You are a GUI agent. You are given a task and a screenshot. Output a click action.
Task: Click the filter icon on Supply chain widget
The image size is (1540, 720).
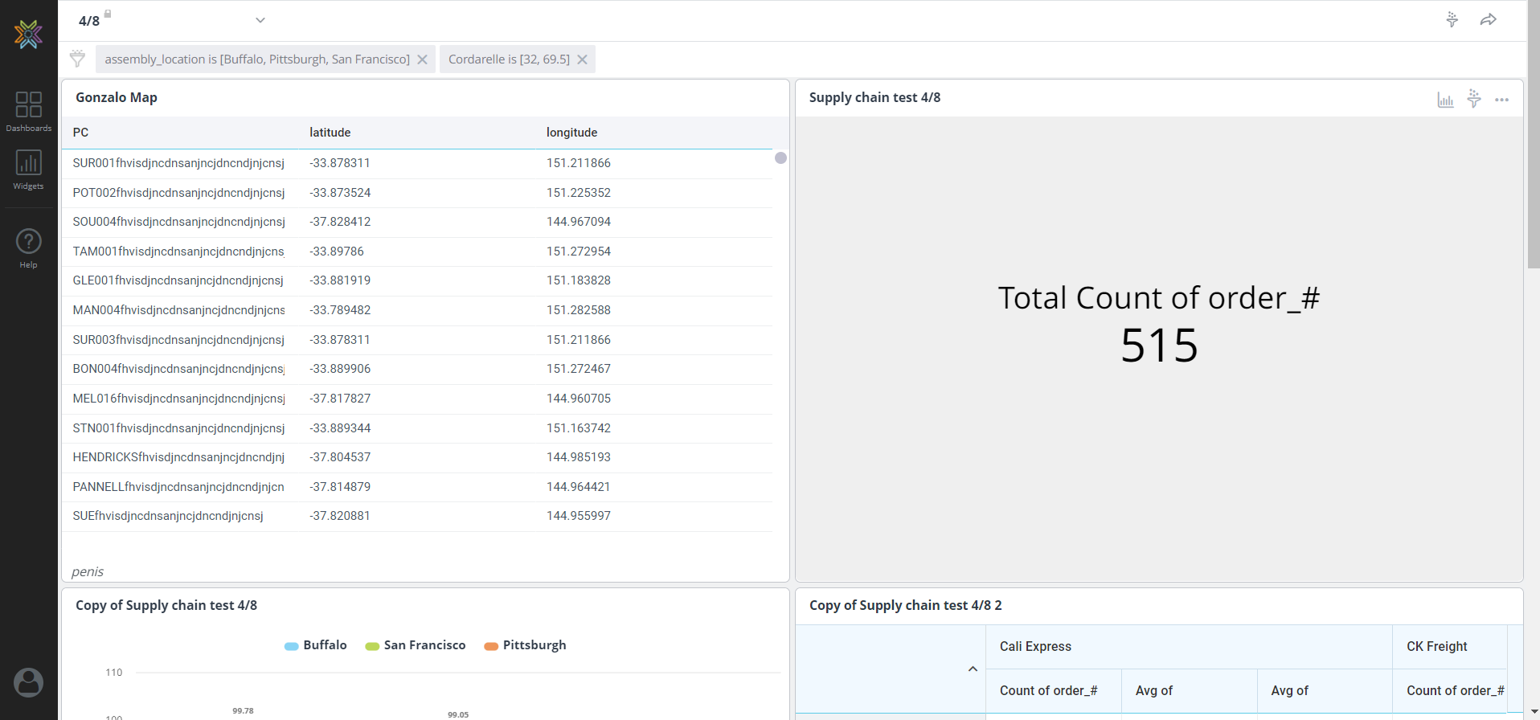click(1473, 99)
